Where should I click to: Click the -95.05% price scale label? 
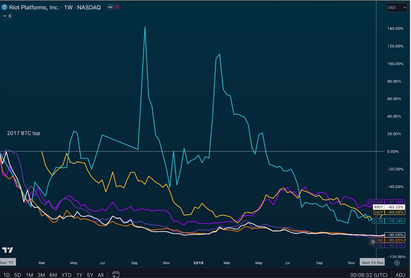395,235
